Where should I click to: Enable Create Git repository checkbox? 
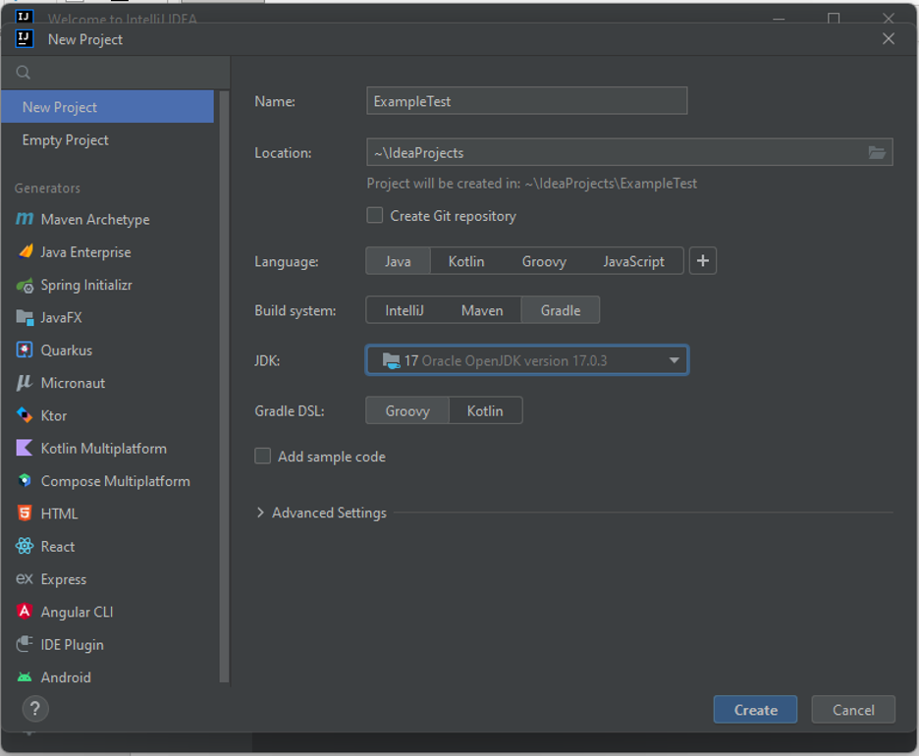coord(375,216)
